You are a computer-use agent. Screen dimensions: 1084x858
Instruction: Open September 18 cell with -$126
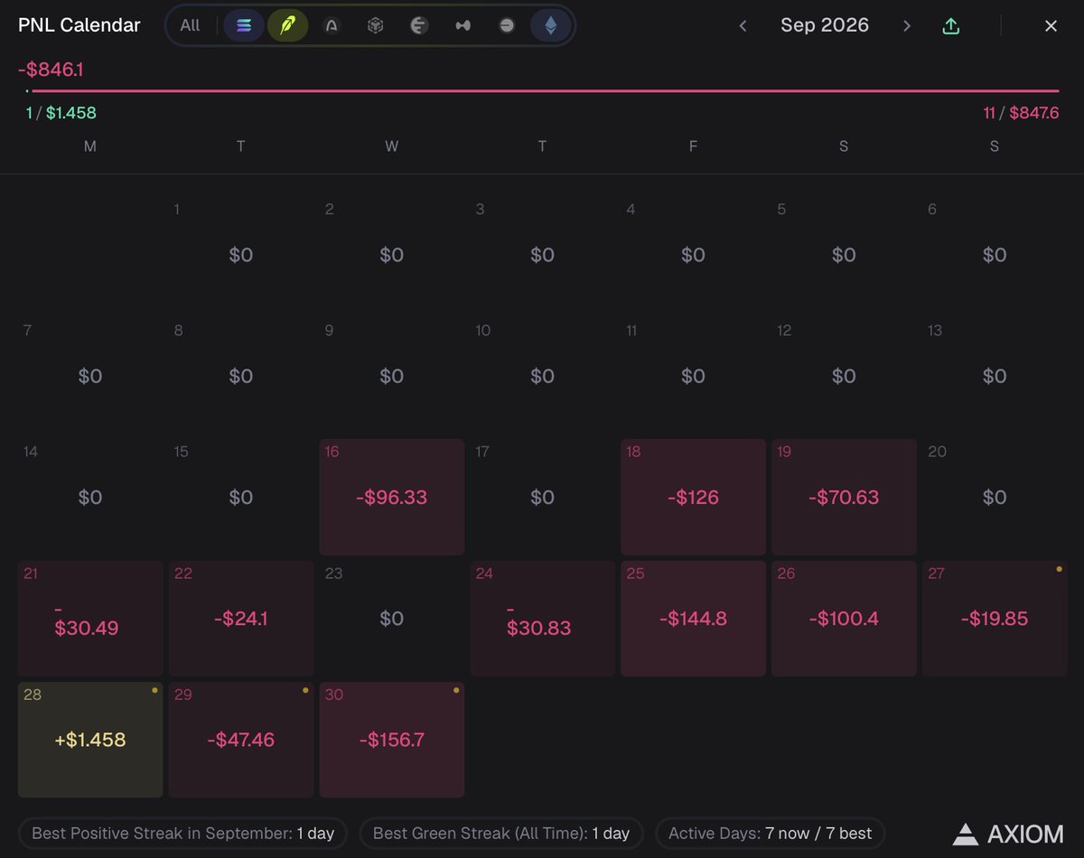coord(693,497)
